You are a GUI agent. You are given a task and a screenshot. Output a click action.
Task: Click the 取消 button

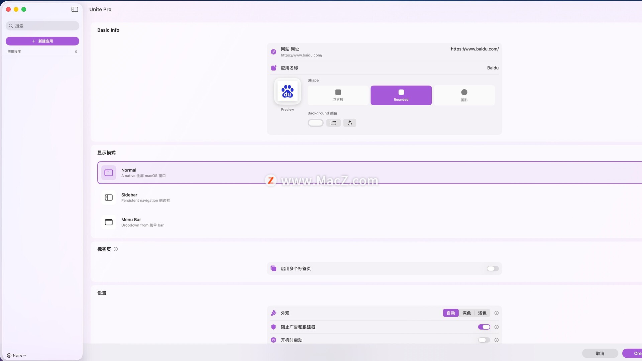[x=600, y=353]
